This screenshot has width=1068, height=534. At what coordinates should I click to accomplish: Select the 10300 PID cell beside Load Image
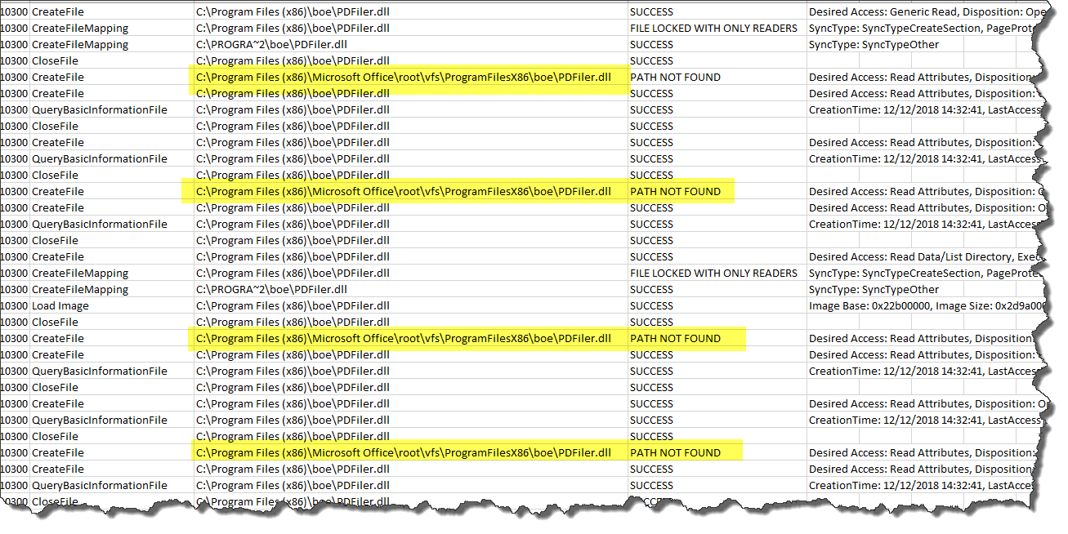[14, 305]
